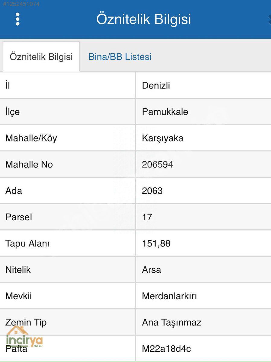This screenshot has width=271, height=362.
Task: Click the Öznitelik Bilgisi header title
Action: pyautogui.click(x=143, y=19)
